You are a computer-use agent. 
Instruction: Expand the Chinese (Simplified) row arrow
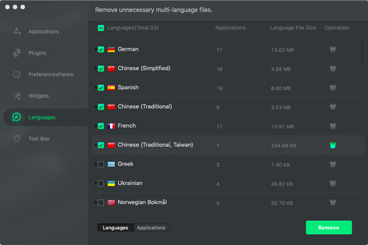click(96, 68)
